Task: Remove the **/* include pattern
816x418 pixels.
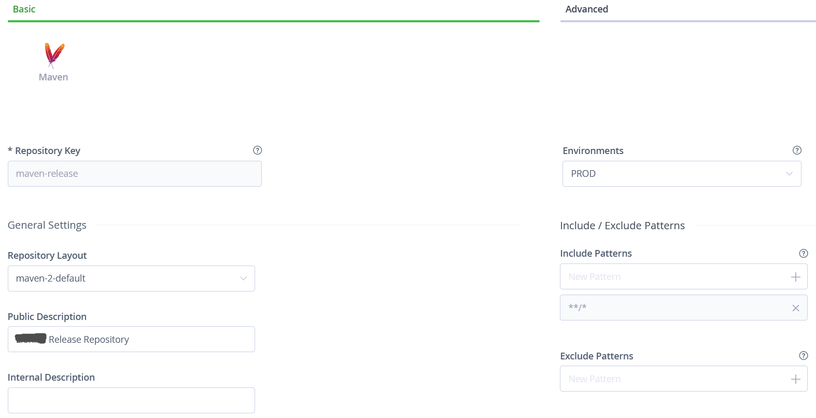Action: 795,308
